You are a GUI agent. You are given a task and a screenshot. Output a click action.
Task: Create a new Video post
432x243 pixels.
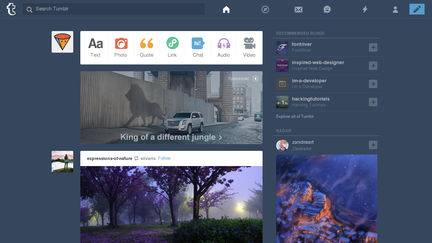pos(249,48)
